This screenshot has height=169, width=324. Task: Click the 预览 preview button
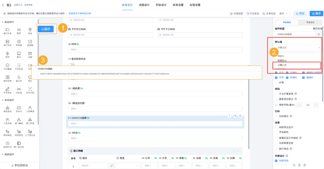[300, 13]
